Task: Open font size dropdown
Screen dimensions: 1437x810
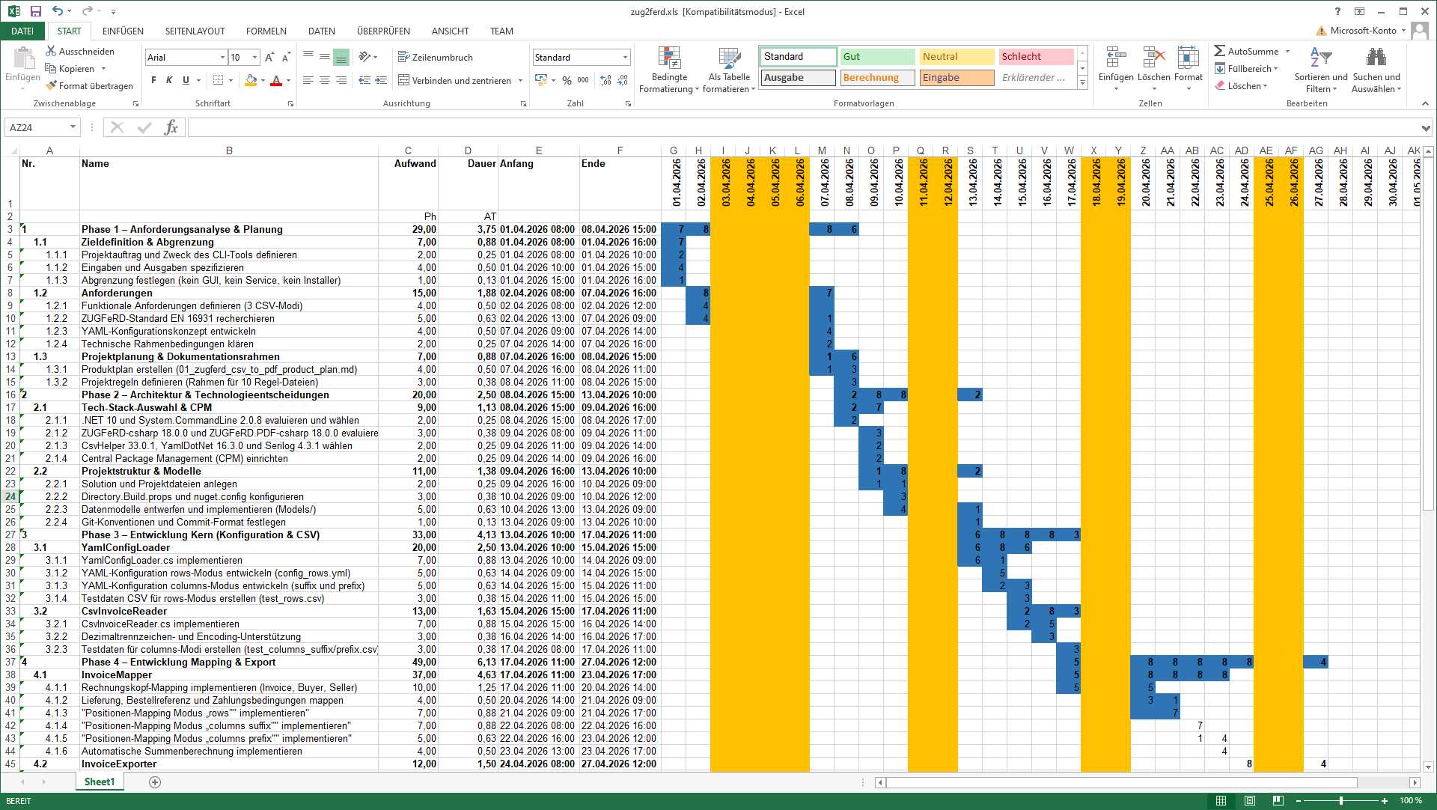Action: (x=254, y=57)
